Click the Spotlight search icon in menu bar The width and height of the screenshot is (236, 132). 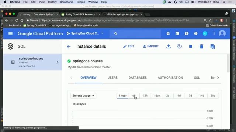coord(224,2)
